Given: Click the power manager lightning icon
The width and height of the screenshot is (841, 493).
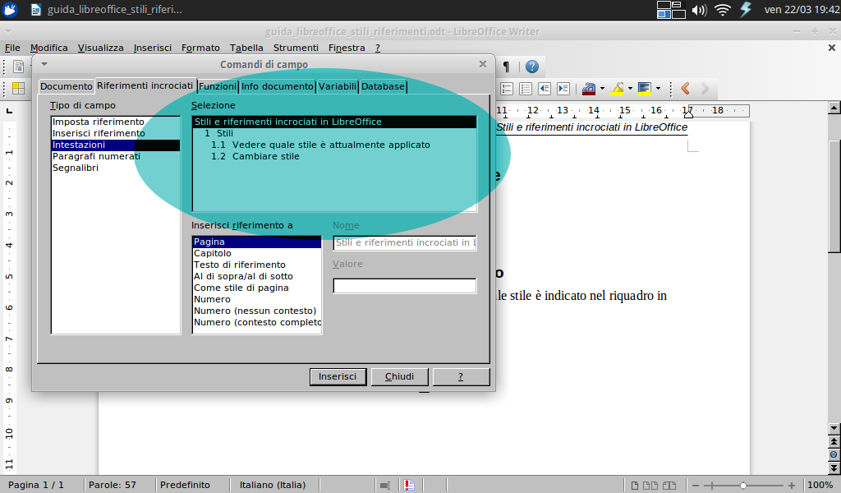Looking at the screenshot, I should [746, 10].
